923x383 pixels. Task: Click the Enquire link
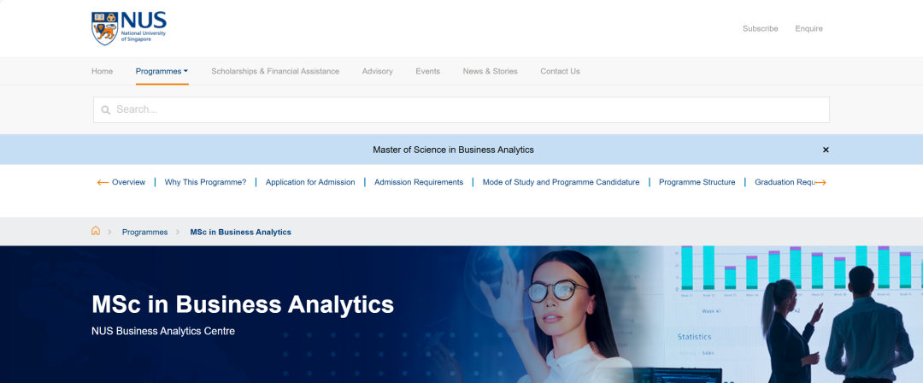[808, 28]
